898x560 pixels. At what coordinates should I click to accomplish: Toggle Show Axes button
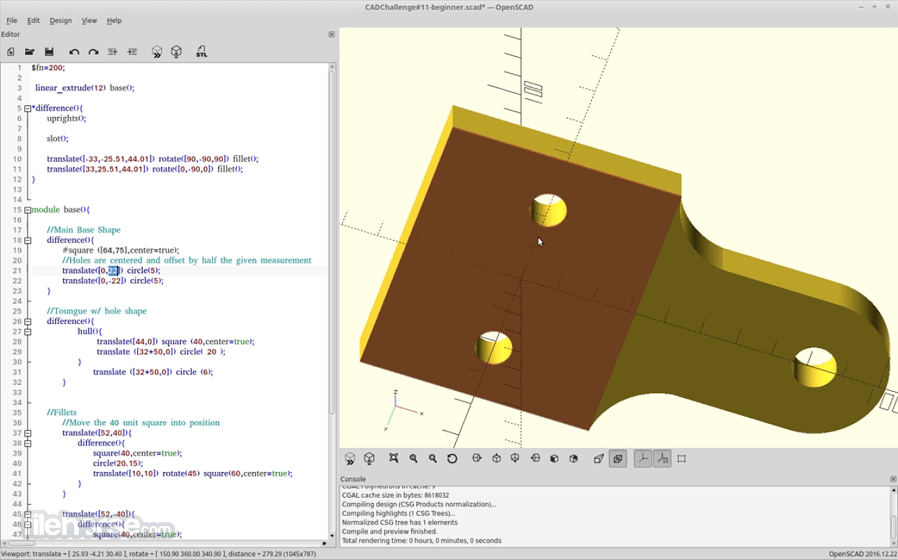(643, 458)
